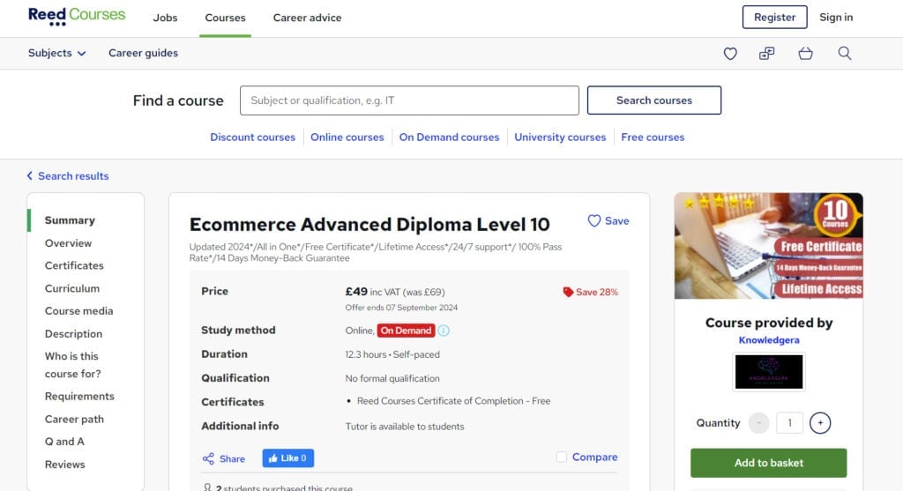Jump to Certificates section in sidebar
The height and width of the screenshot is (491, 903).
tap(74, 266)
